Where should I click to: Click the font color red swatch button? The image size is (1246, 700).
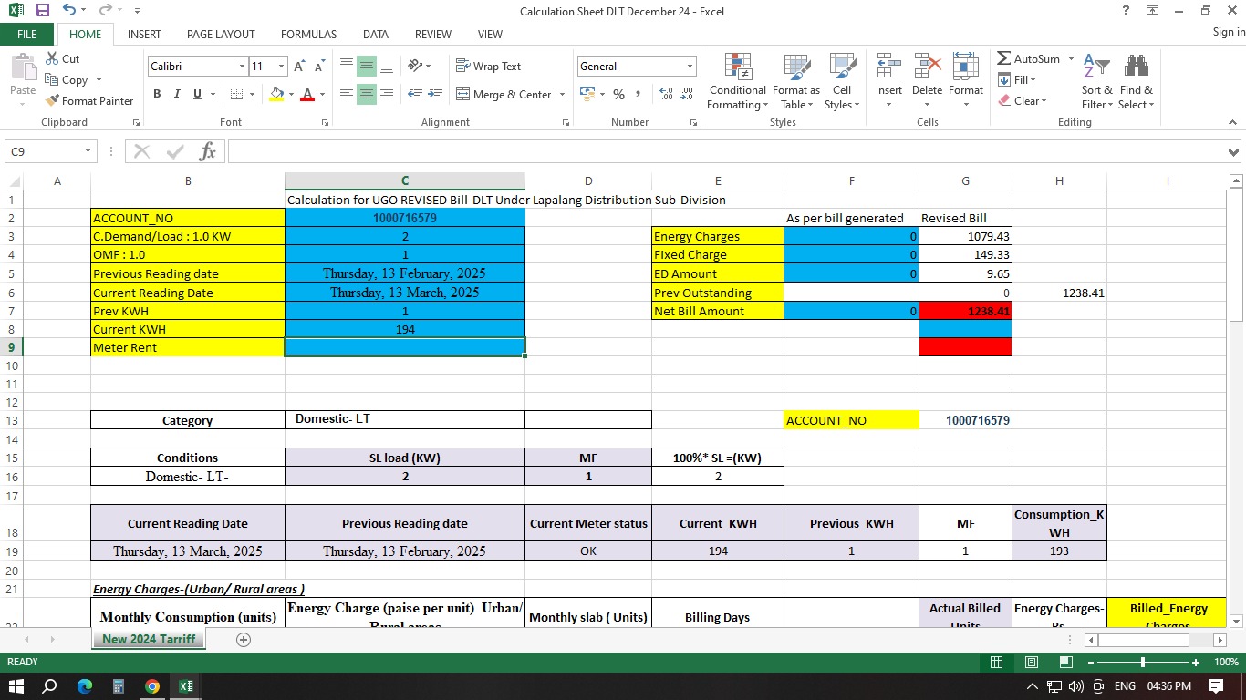[307, 95]
